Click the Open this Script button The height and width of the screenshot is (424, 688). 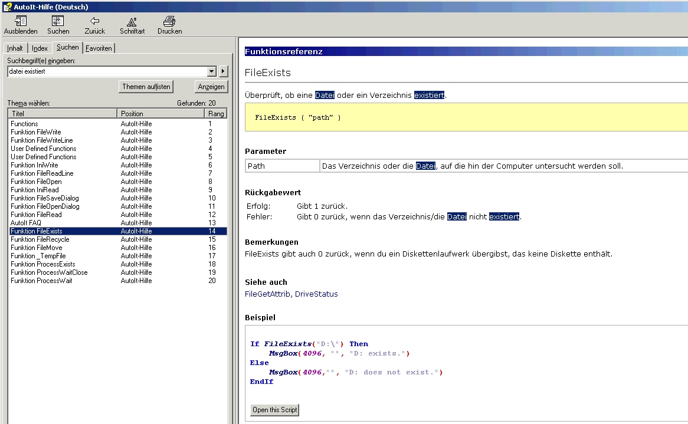[275, 410]
